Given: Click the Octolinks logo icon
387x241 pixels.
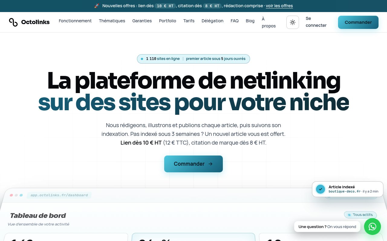Looking at the screenshot, I should (x=13, y=22).
